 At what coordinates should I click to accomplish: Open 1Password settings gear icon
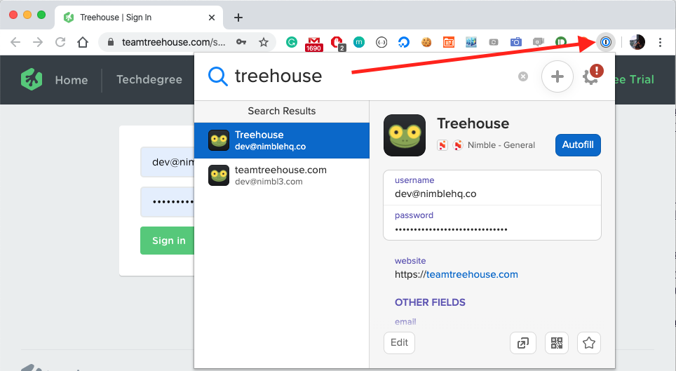tap(591, 76)
